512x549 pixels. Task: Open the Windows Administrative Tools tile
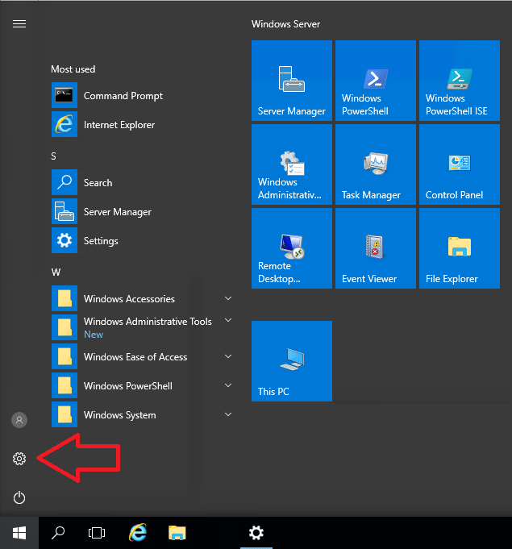pyautogui.click(x=292, y=164)
